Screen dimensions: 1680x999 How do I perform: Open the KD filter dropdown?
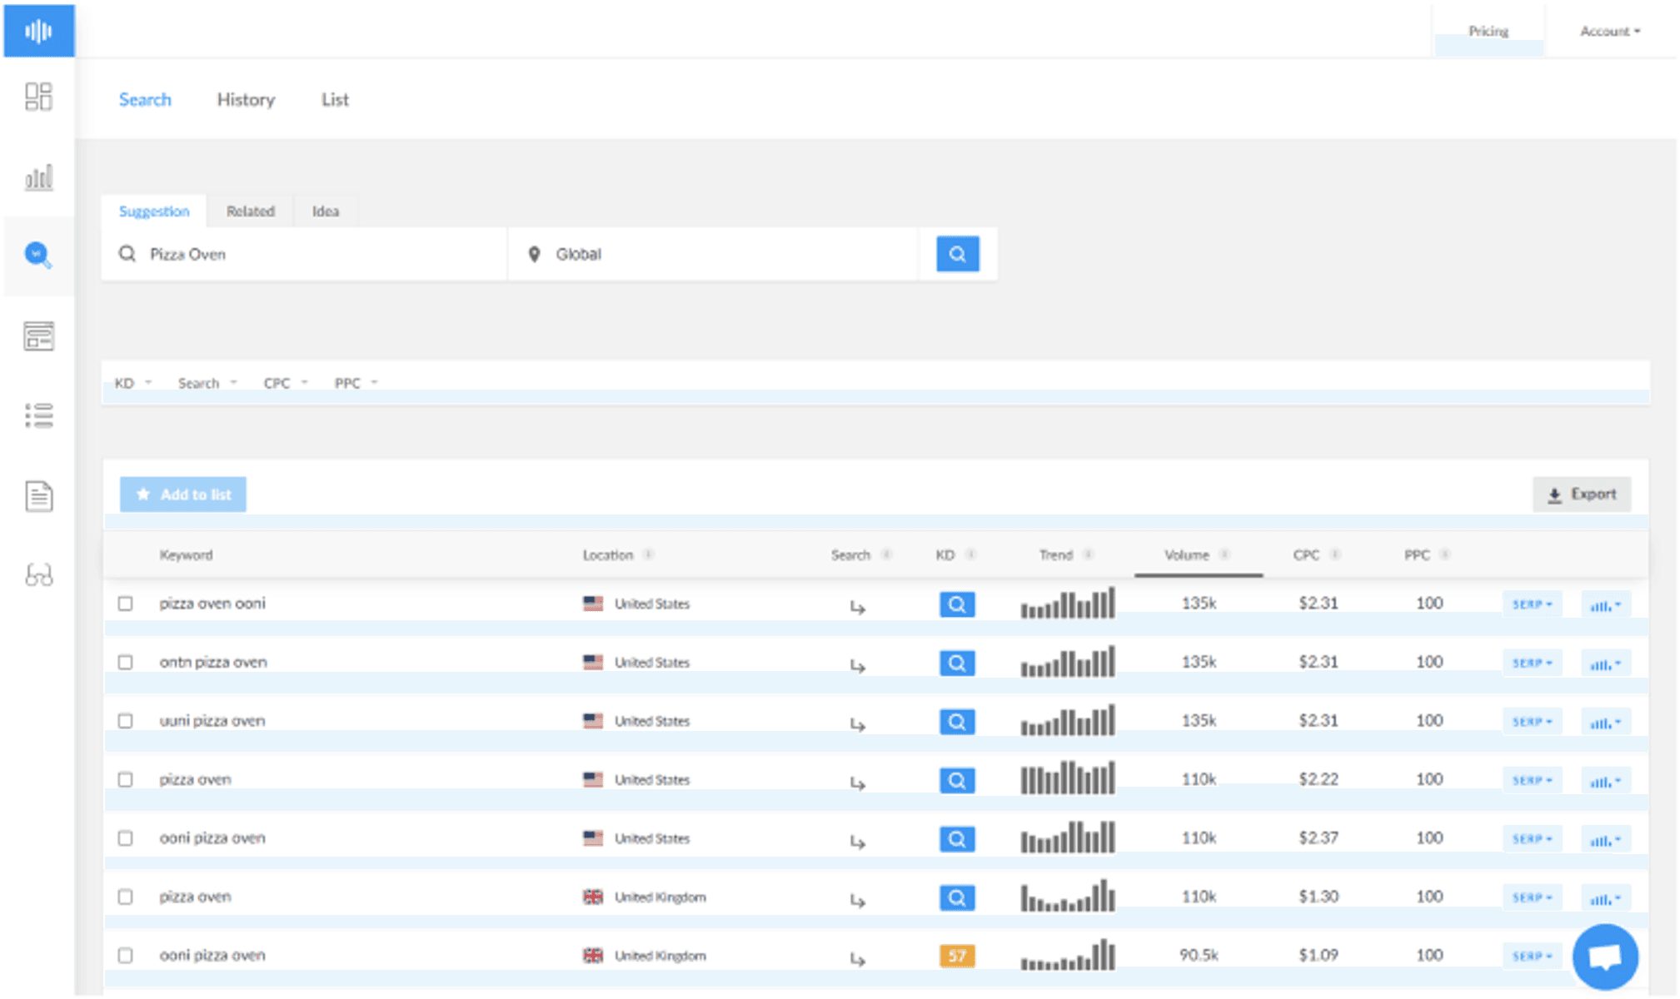(132, 383)
